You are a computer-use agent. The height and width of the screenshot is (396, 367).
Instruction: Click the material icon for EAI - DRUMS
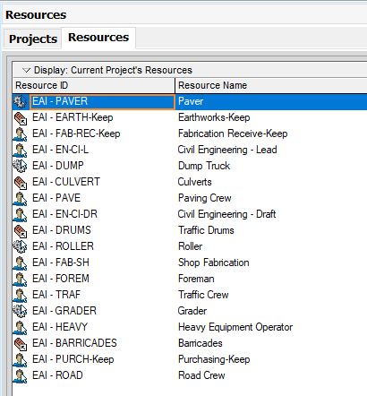pyautogui.click(x=21, y=230)
